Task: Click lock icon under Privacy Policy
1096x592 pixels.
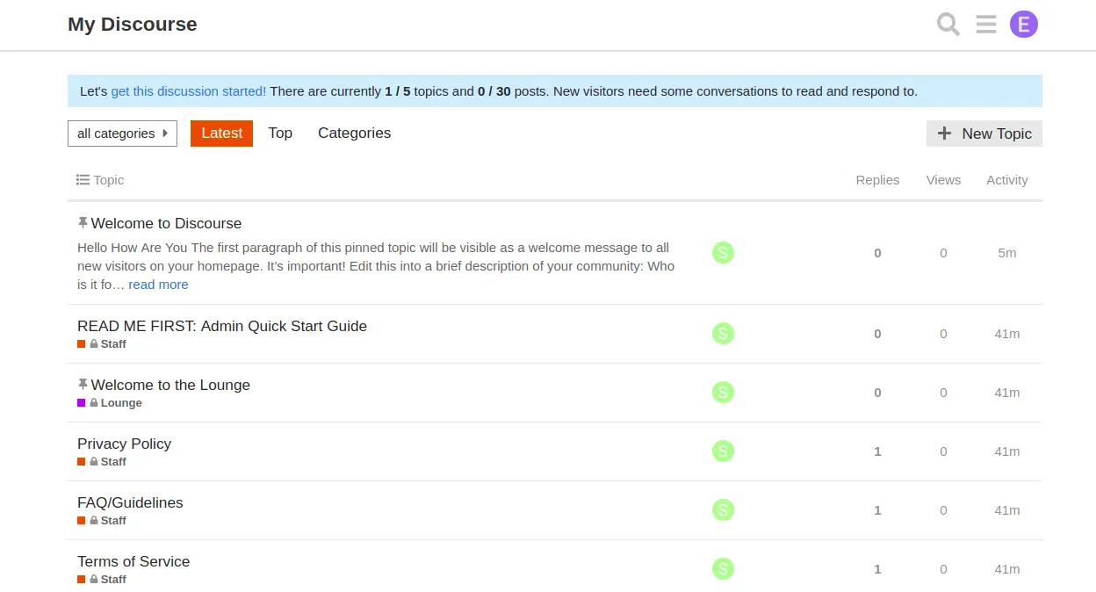Action: point(94,462)
